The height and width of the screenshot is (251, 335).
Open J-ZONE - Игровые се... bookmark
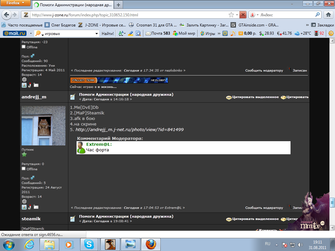[102, 25]
